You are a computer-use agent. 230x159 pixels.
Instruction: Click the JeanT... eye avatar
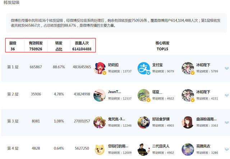(x=100, y=95)
